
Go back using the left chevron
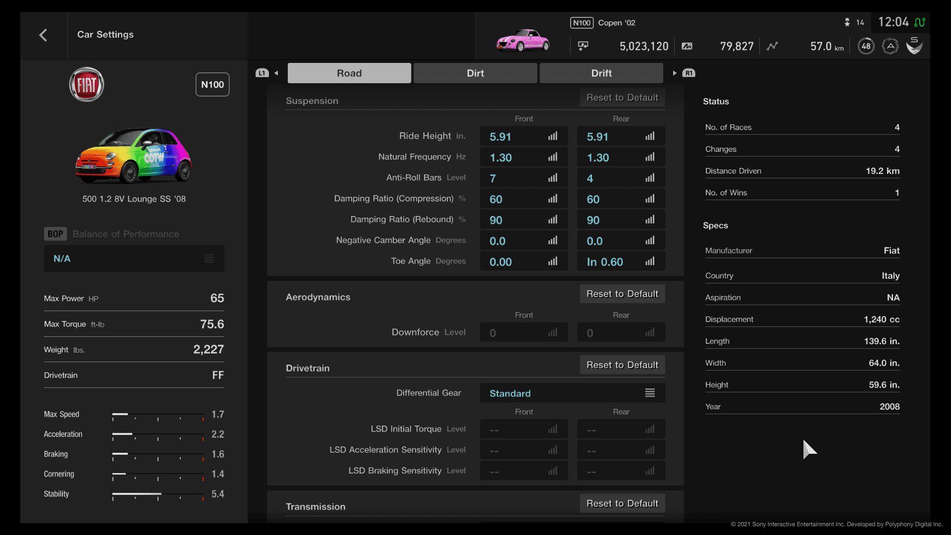pyautogui.click(x=43, y=35)
